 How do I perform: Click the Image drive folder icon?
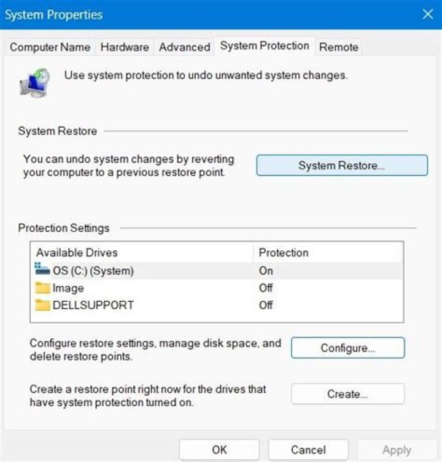[42, 288]
